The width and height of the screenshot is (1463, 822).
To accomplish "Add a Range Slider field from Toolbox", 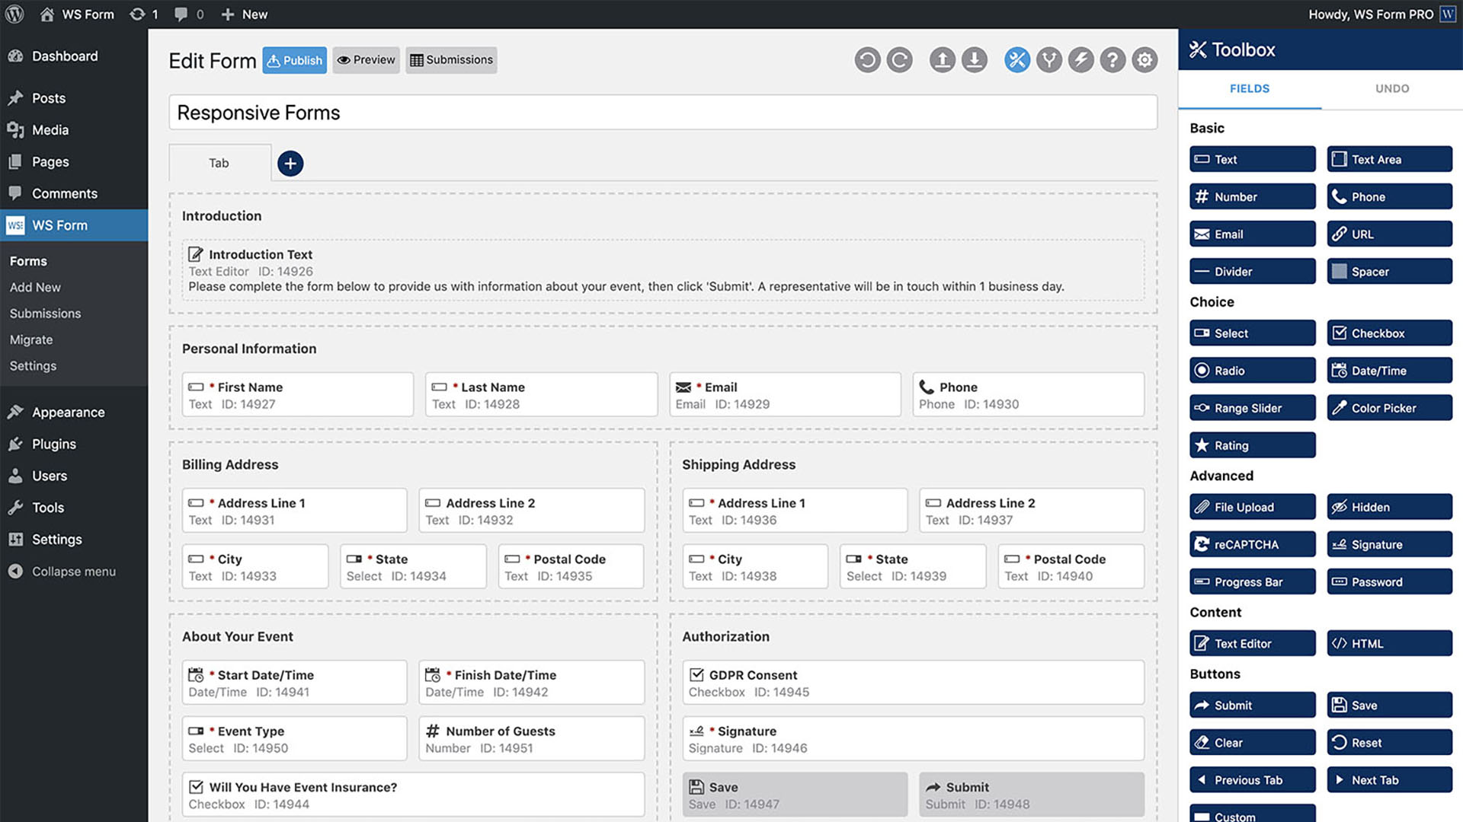I will click(1252, 408).
